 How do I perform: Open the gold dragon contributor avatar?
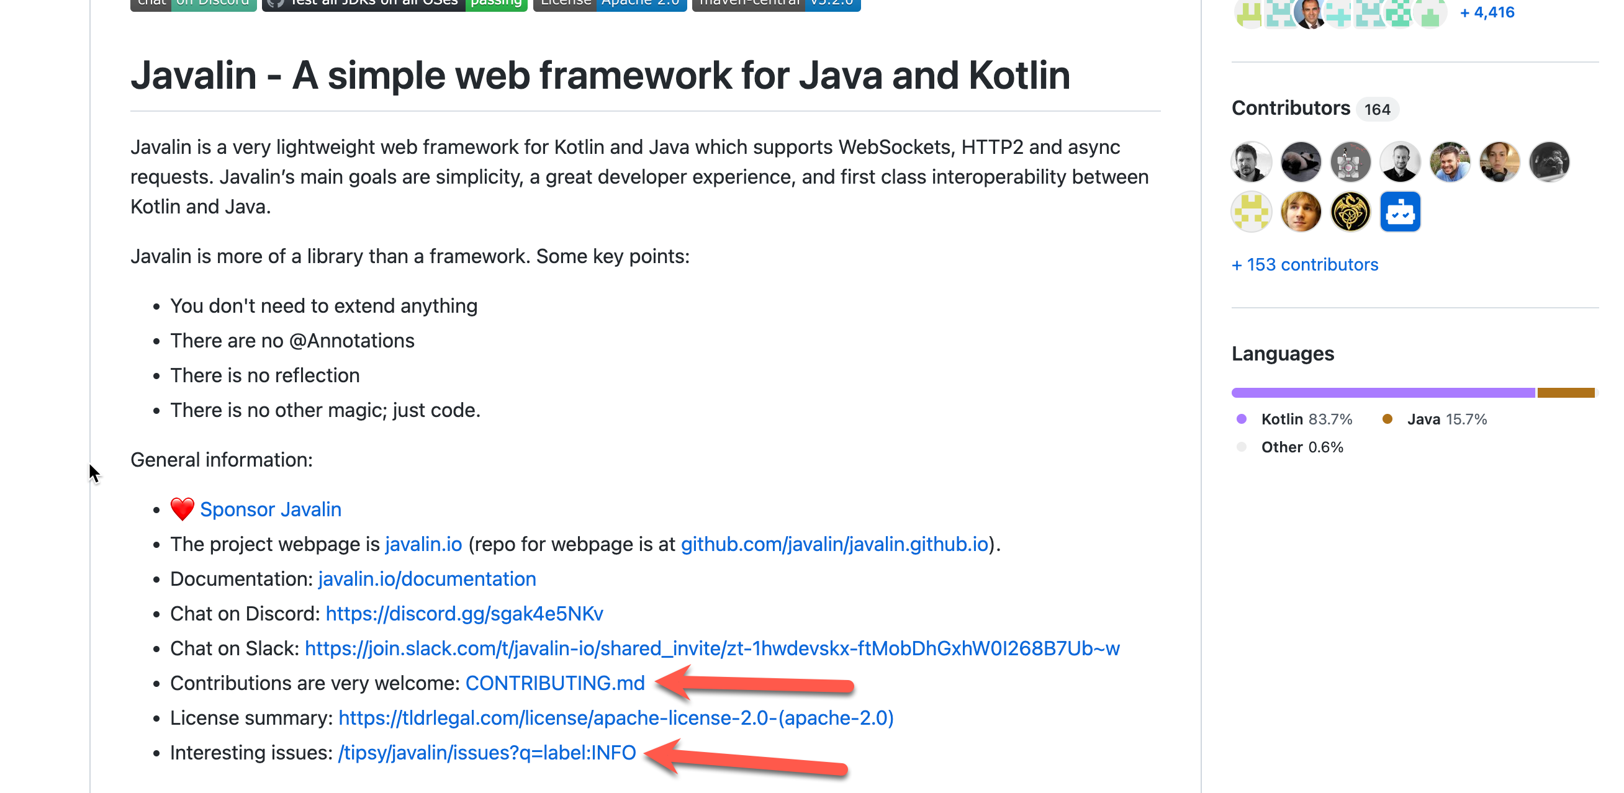click(x=1350, y=212)
